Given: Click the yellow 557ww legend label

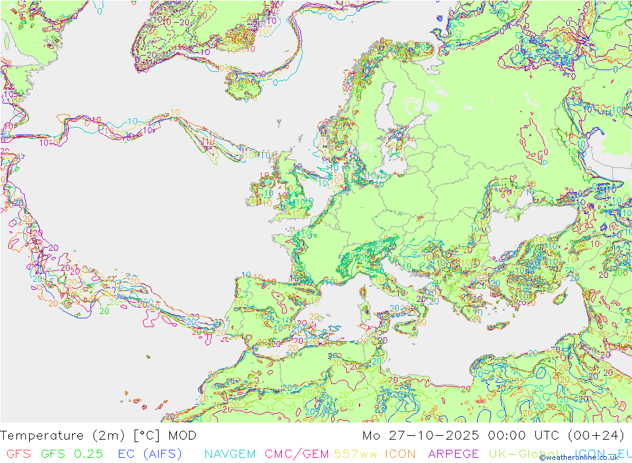Looking at the screenshot, I should coord(355,454).
